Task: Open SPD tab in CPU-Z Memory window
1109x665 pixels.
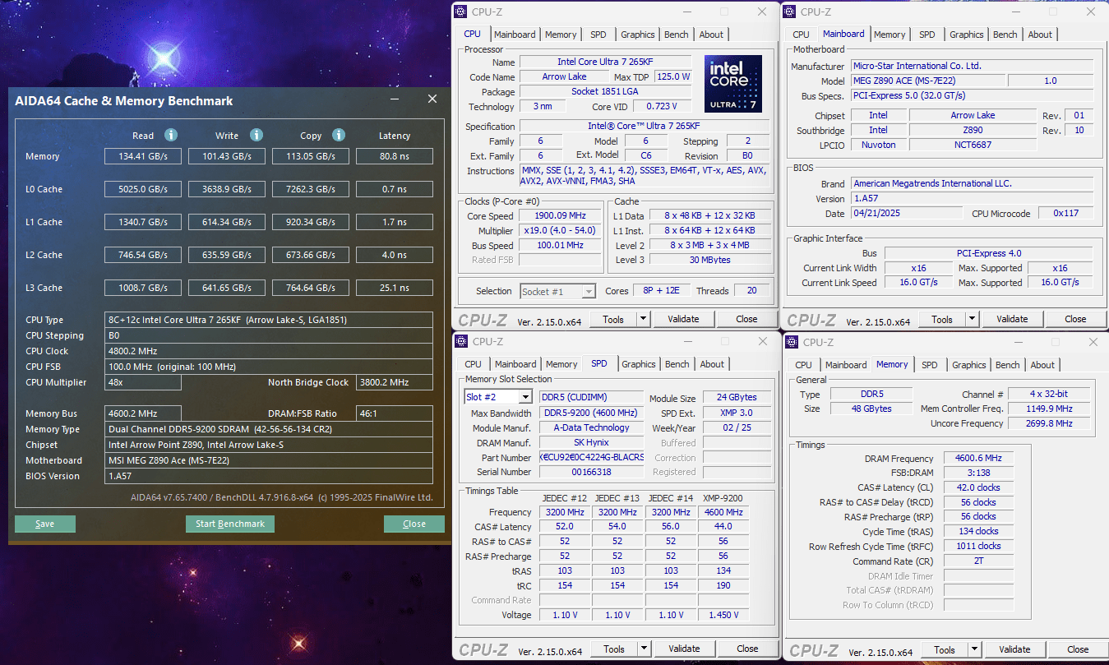Action: tap(930, 365)
